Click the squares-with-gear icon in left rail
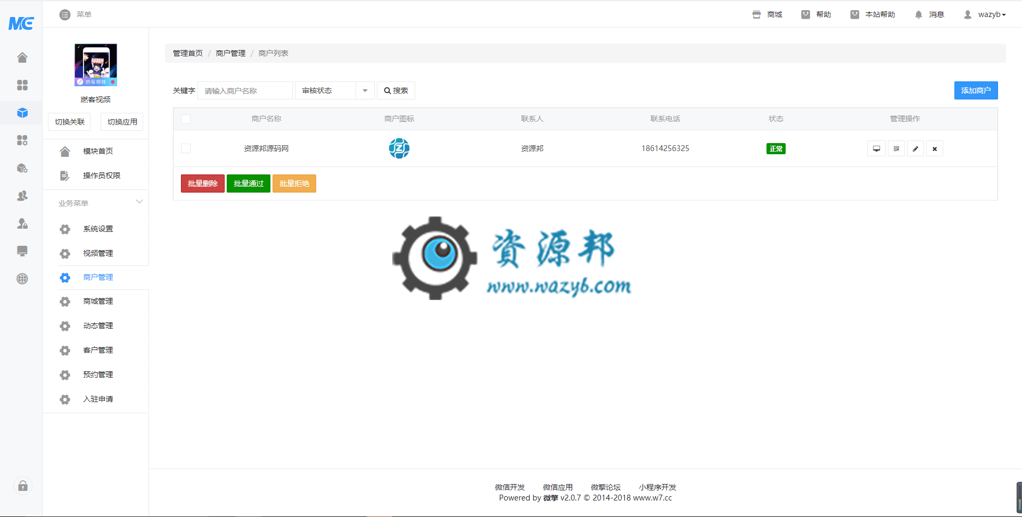The height and width of the screenshot is (517, 1022). 22,140
